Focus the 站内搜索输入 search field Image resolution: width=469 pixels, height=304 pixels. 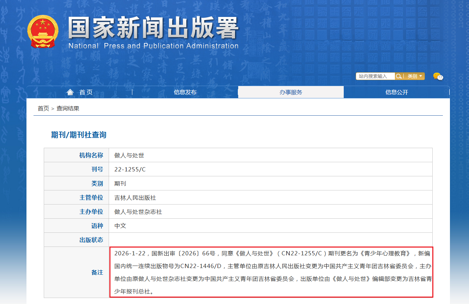coord(375,76)
